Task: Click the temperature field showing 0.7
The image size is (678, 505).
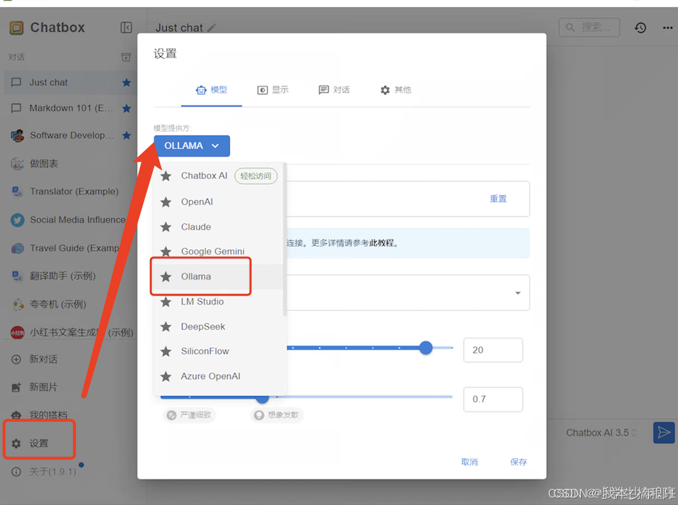Action: tap(493, 400)
